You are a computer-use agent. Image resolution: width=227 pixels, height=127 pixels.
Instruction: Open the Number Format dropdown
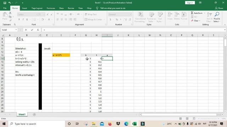130,14
